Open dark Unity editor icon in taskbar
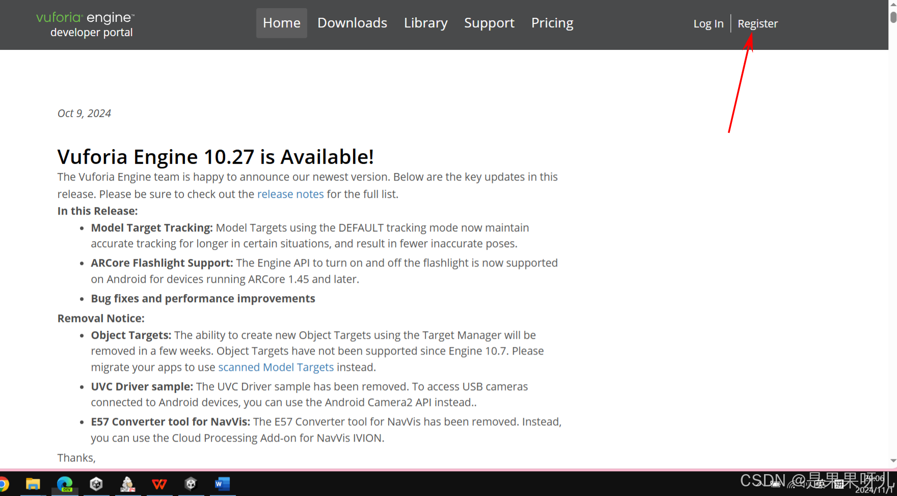This screenshot has height=496, width=897. point(191,484)
